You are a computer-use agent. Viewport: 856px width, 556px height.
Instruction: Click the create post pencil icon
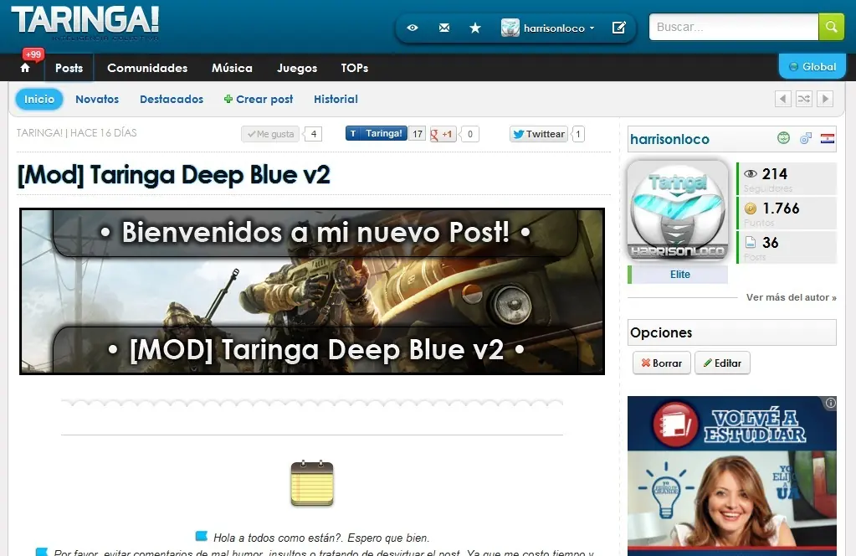coord(618,28)
